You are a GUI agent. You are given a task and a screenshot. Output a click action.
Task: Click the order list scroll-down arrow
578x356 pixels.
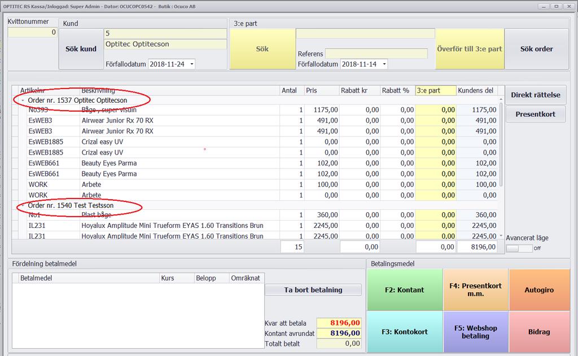point(501,235)
